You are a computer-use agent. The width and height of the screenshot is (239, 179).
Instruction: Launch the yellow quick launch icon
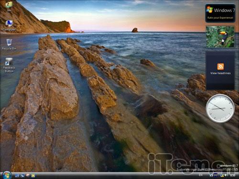click(33, 176)
